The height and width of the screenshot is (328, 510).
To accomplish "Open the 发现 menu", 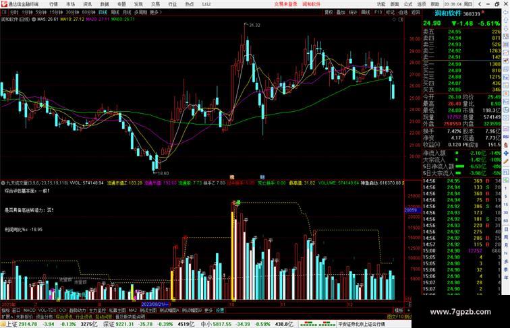I will tap(138, 4).
